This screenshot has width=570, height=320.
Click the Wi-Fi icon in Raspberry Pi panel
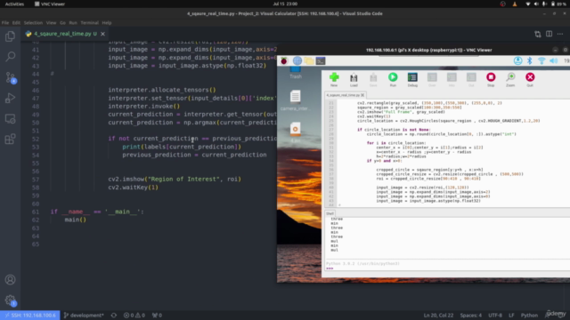(541, 60)
